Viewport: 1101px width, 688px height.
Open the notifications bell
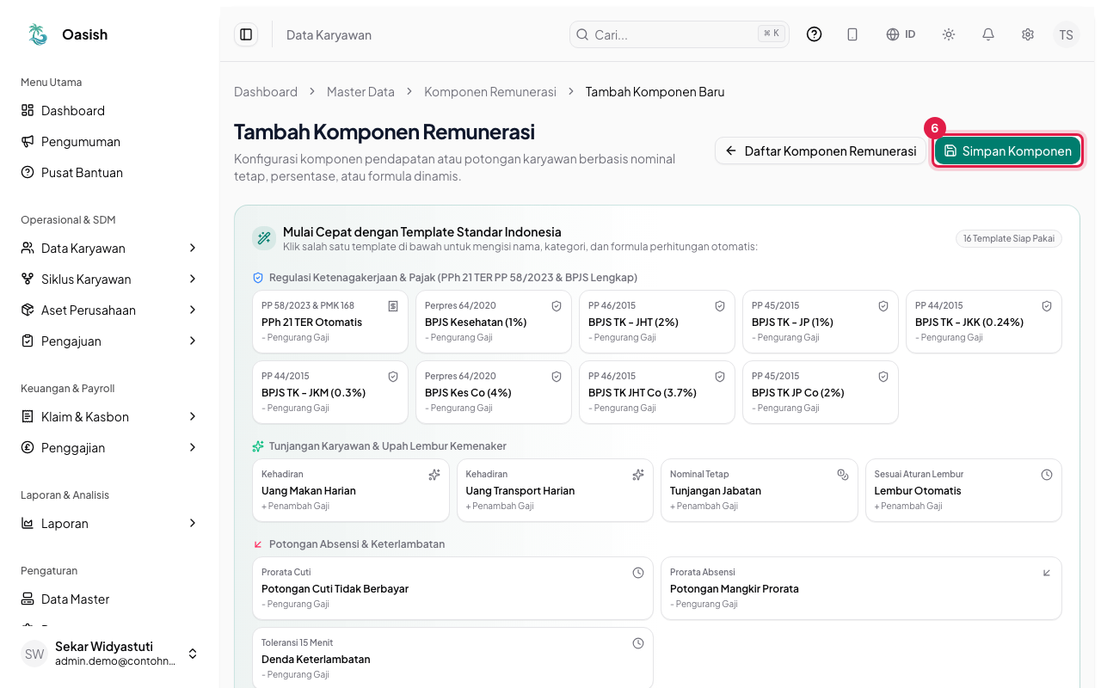(988, 34)
